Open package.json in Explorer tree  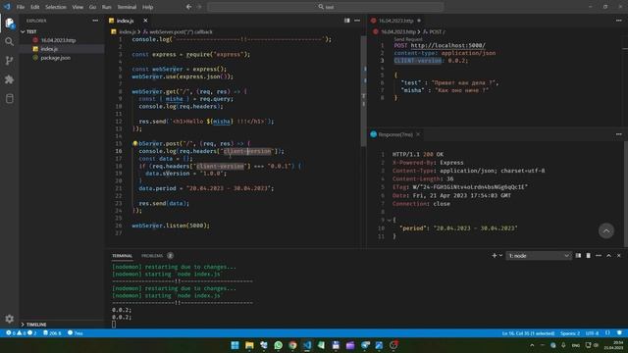point(56,58)
